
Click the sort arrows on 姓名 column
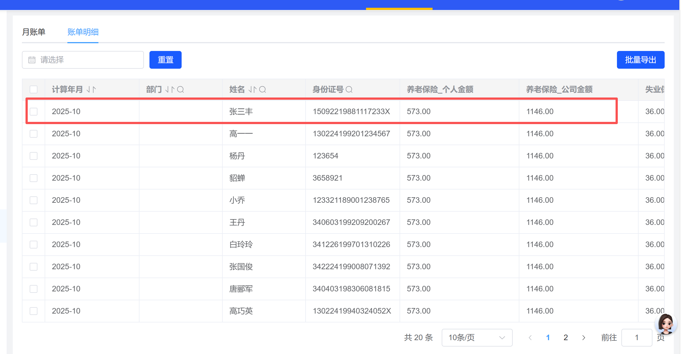point(252,89)
